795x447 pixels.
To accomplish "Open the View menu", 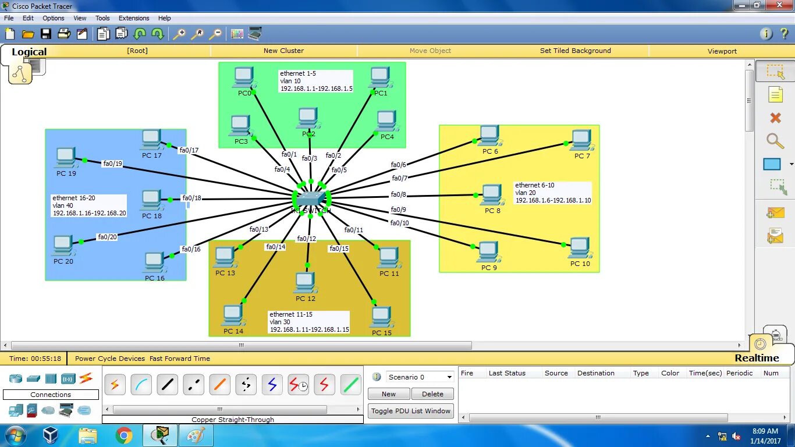I will pyautogui.click(x=80, y=18).
